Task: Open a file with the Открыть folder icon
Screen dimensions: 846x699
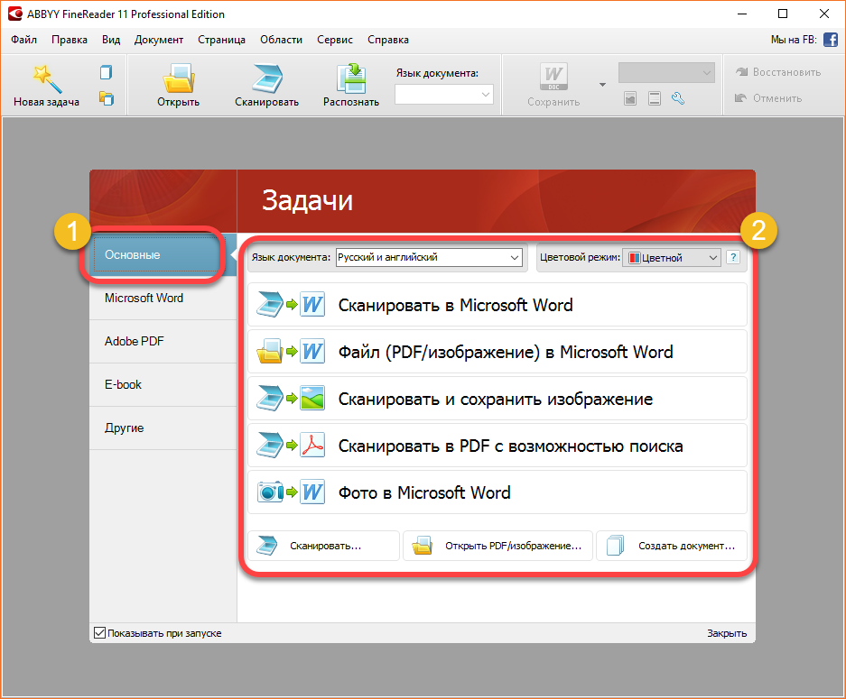Action: tap(179, 78)
